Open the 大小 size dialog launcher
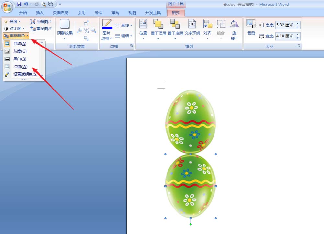The width and height of the screenshot is (324, 234). coord(299,46)
